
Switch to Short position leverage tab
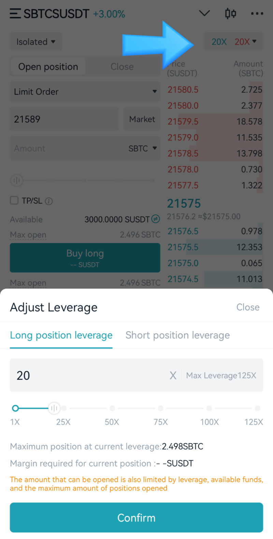click(177, 335)
